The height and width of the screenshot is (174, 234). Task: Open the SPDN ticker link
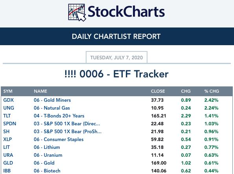point(10,124)
